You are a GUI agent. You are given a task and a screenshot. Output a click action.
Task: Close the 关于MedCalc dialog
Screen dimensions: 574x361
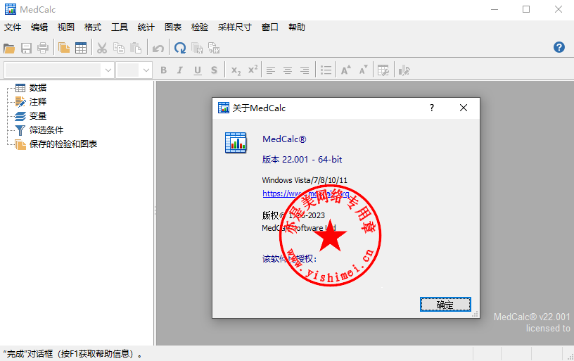coord(464,108)
